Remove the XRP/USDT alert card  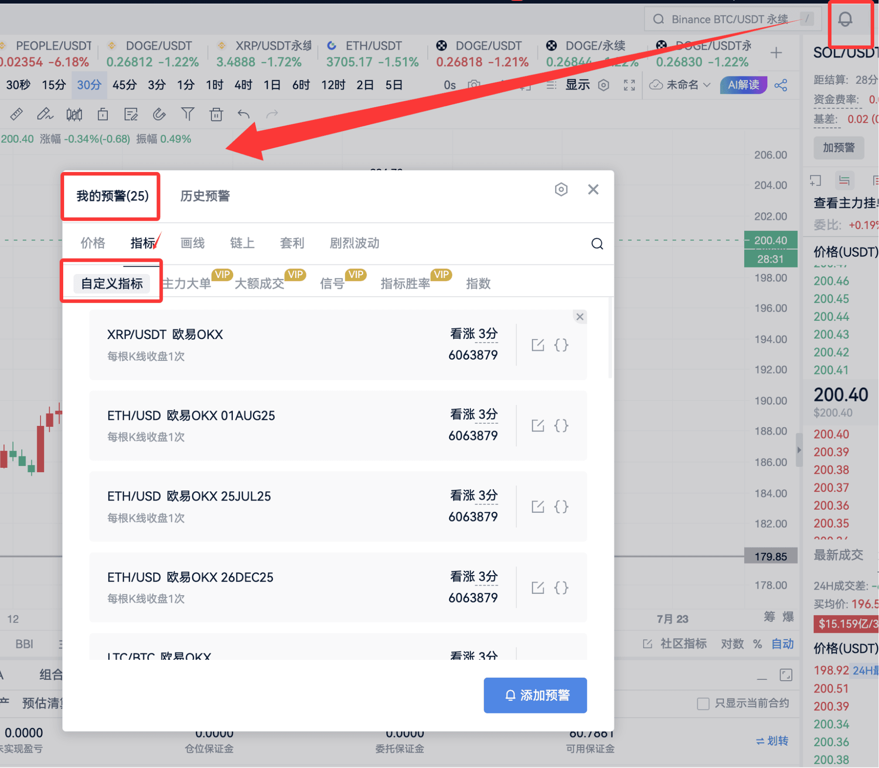tap(579, 317)
